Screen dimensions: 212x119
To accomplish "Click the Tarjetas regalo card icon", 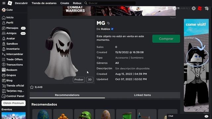I will click(x=4, y=91).
